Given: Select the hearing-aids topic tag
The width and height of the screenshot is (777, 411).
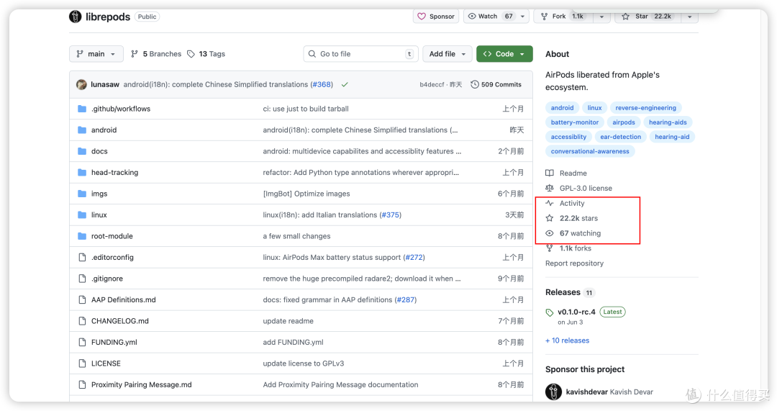Looking at the screenshot, I should [x=668, y=122].
